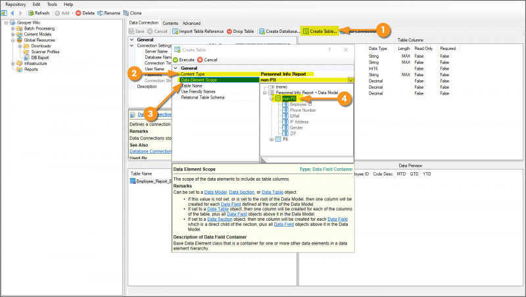The image size is (526, 297).
Task: Click the help question mark in Create Table dialog
Action: 329,50
